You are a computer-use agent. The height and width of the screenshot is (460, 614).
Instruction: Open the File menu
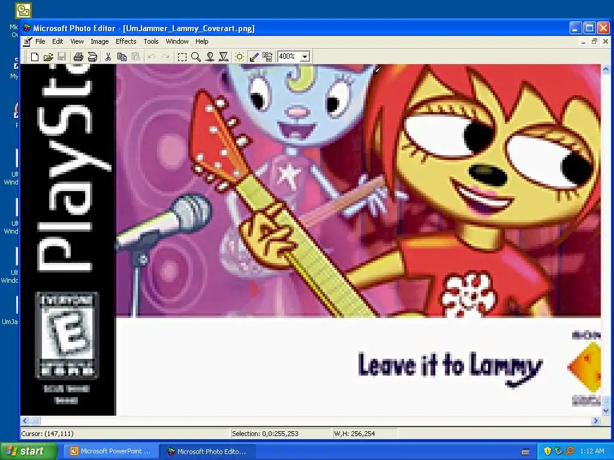(x=40, y=41)
